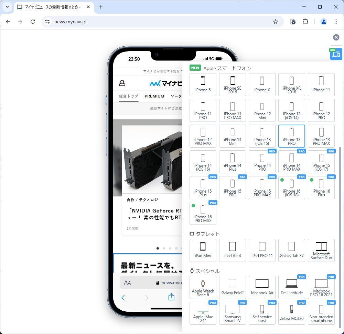Choose iPhone 15 PRO MAX device
This screenshot has height=334, width=344.
click(x=262, y=187)
